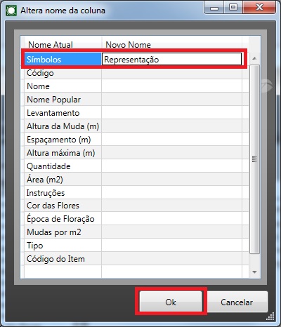Click the scrollbar up arrow

pos(254,58)
